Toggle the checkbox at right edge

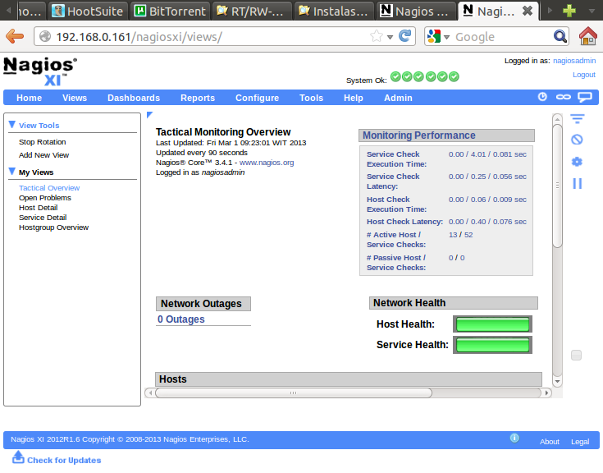(x=576, y=355)
